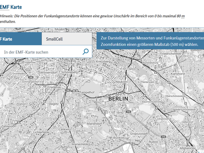204x153 pixels.
Task: Click the EMF Karte heading
Action: pos(11,7)
